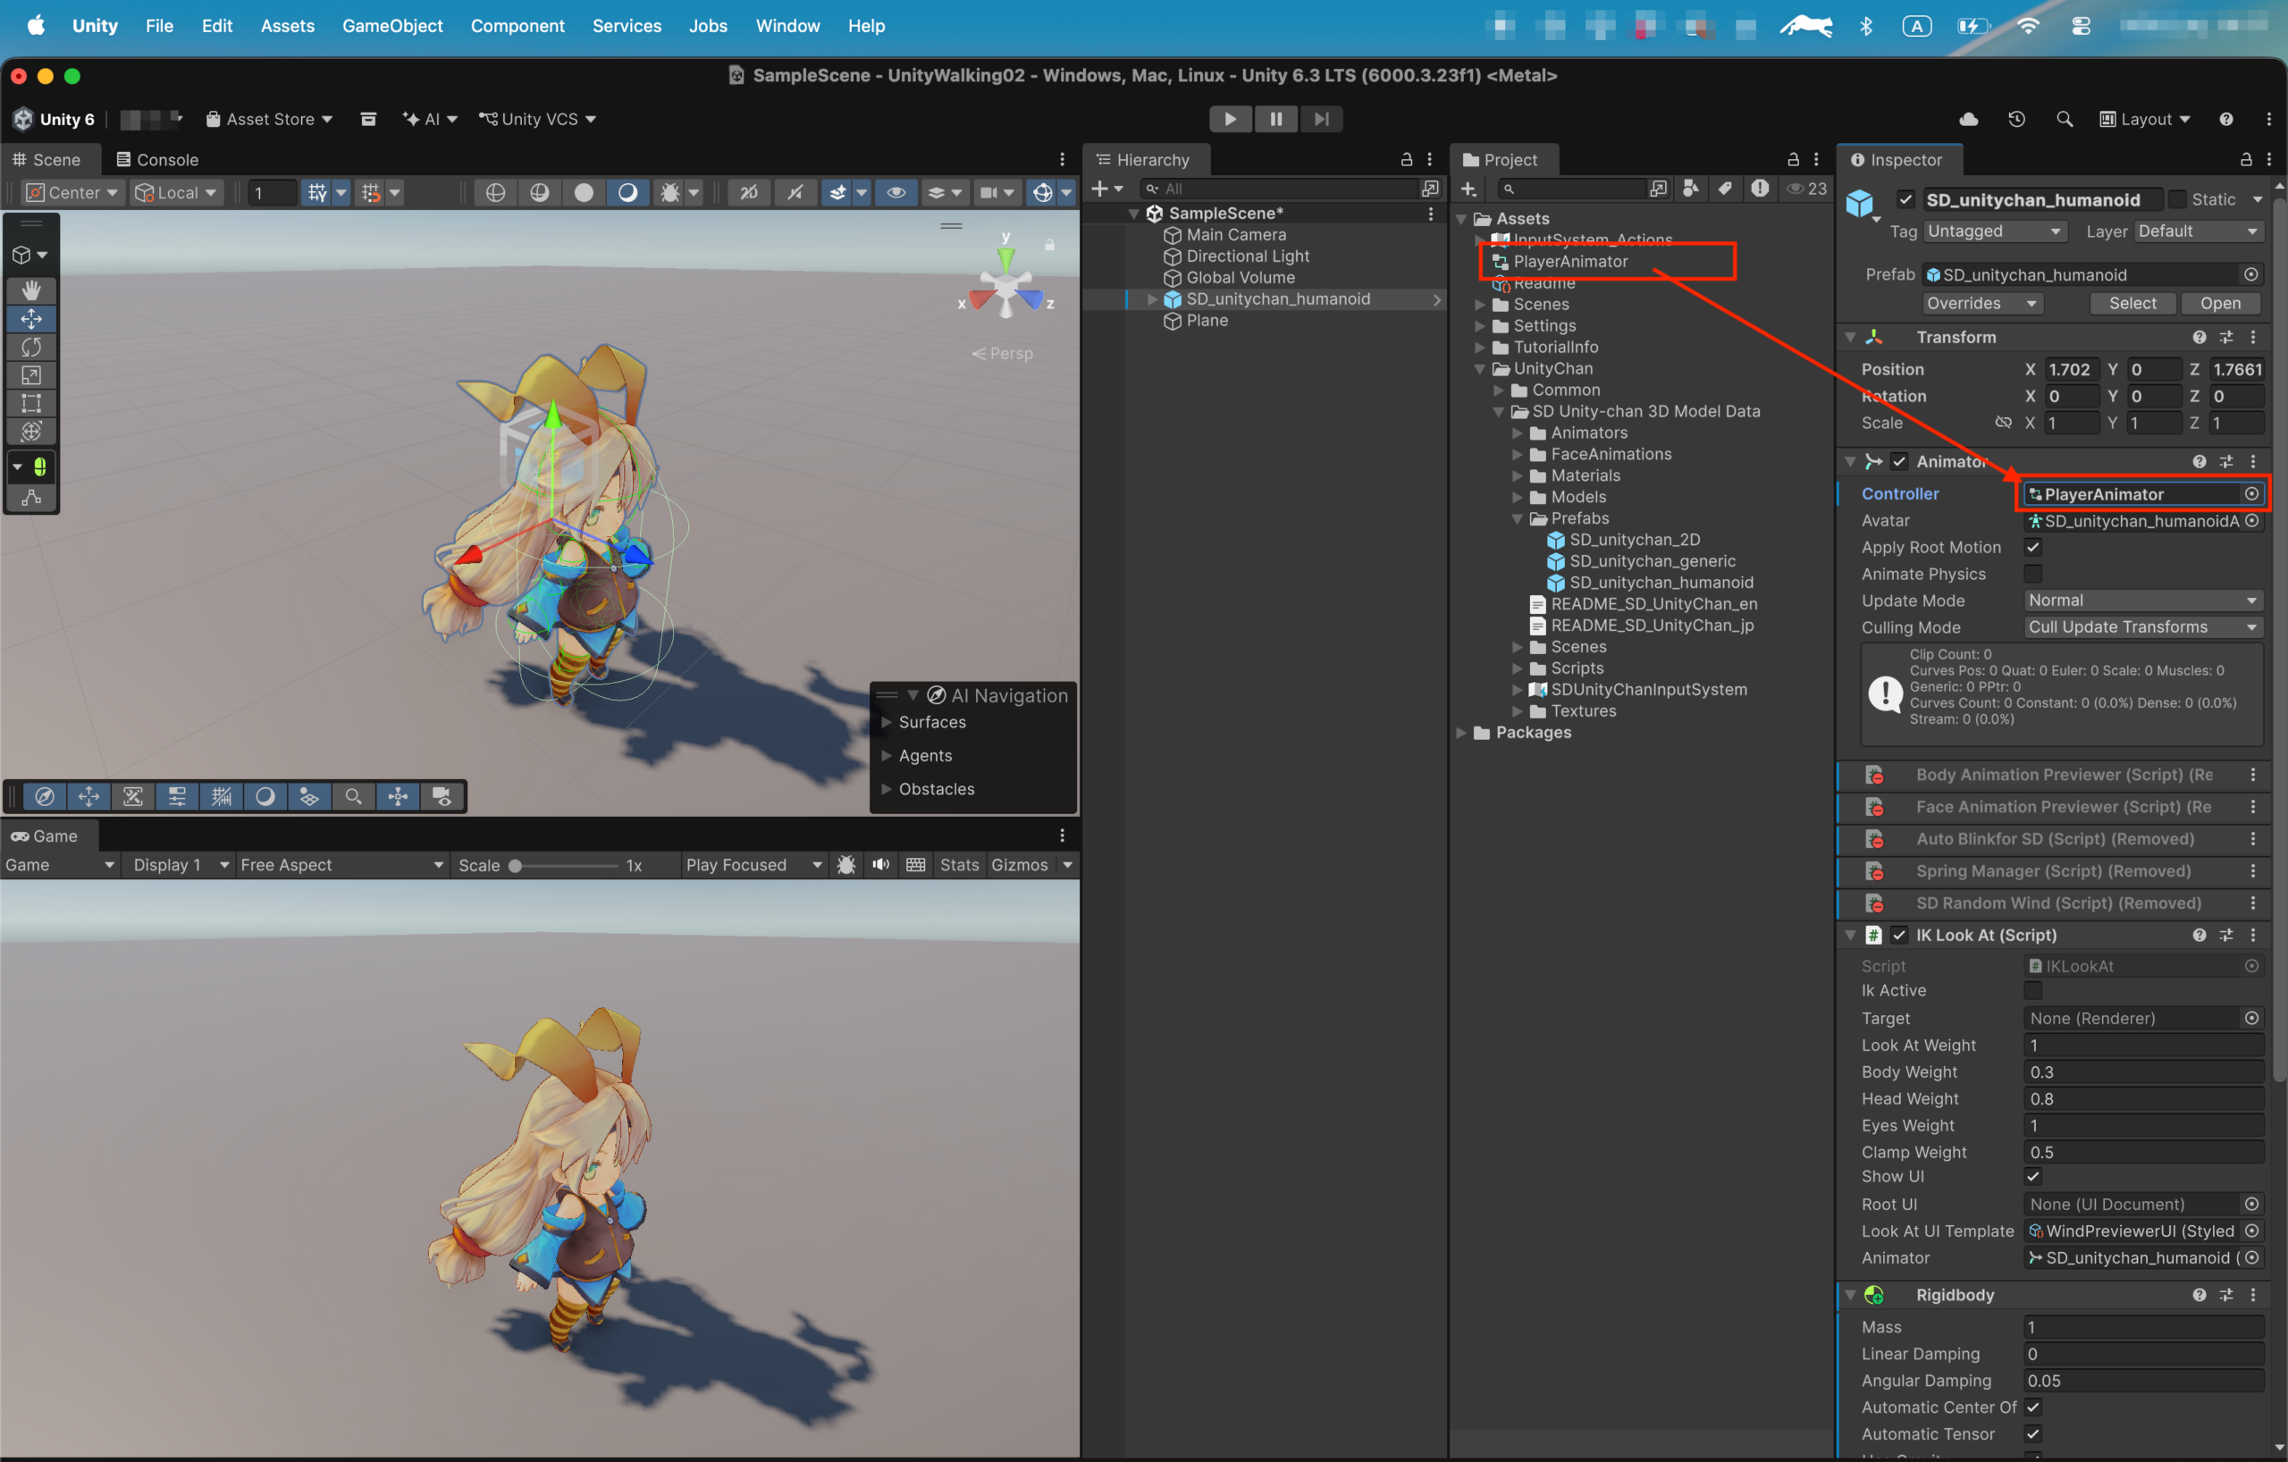Select the Scale tool
The image size is (2288, 1462).
point(31,375)
